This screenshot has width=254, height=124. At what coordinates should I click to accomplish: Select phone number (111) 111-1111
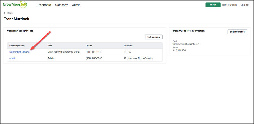point(93,52)
